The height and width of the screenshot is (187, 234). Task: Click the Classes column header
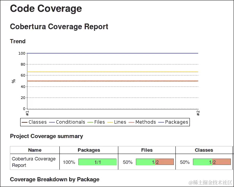click(x=204, y=150)
